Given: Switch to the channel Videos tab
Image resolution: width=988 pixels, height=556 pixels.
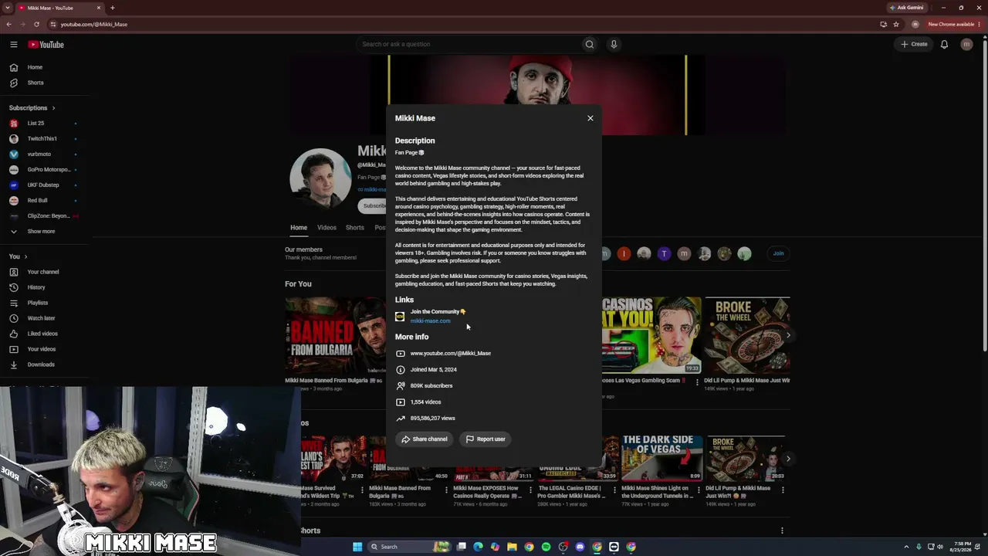Looking at the screenshot, I should pyautogui.click(x=327, y=228).
